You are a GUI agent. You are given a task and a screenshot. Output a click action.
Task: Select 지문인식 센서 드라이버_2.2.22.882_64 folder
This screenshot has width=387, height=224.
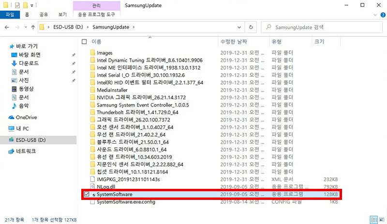[140, 164]
